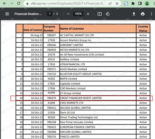Image resolution: width=155 pixels, height=139 pixels.
Task: Click the Company Number header
Action: 49,29
